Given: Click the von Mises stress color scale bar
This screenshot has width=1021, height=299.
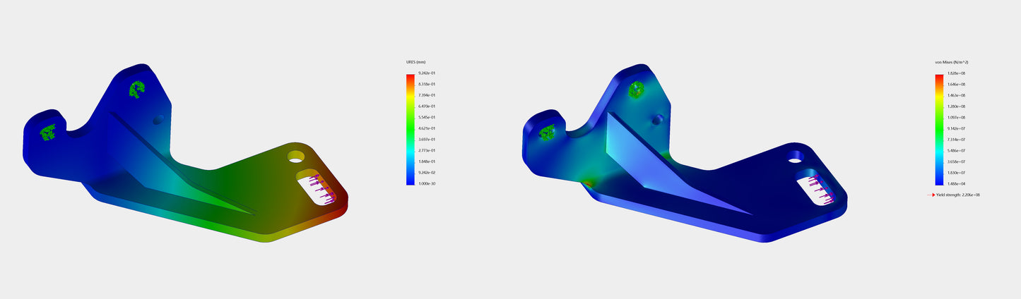Looking at the screenshot, I should point(939,128).
